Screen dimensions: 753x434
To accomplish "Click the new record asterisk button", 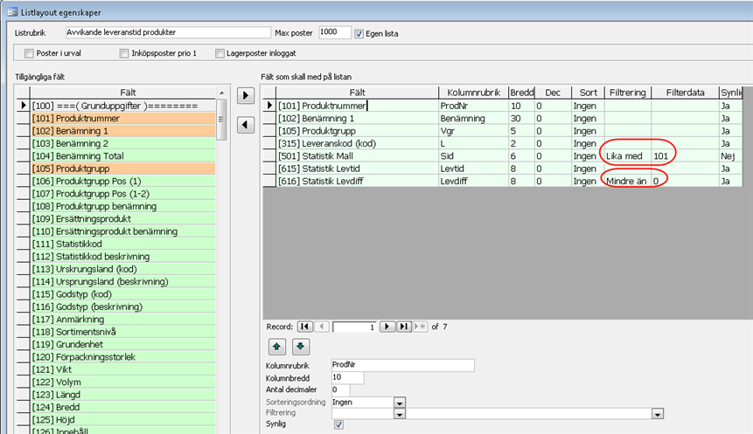I will click(x=419, y=326).
